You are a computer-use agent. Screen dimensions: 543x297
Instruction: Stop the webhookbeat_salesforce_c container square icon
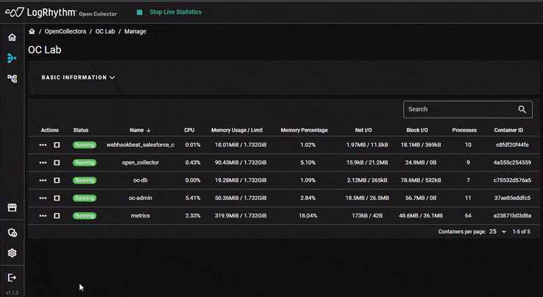click(x=57, y=145)
